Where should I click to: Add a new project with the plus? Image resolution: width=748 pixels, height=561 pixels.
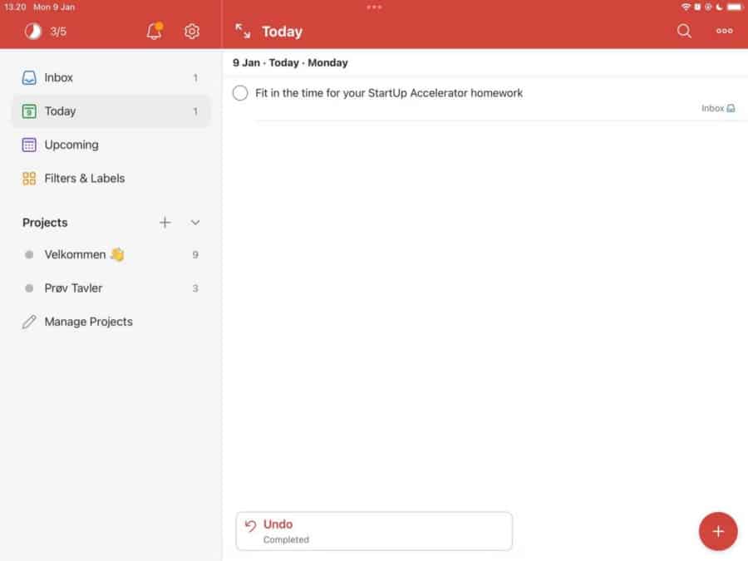[x=165, y=222]
